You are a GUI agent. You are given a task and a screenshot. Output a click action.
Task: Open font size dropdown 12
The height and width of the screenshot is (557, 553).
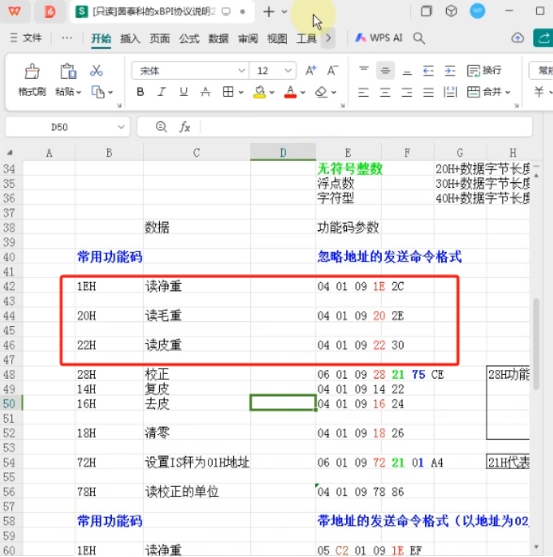288,70
